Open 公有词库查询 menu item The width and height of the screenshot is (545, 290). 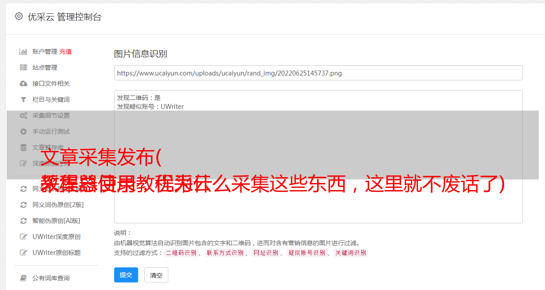(51, 278)
